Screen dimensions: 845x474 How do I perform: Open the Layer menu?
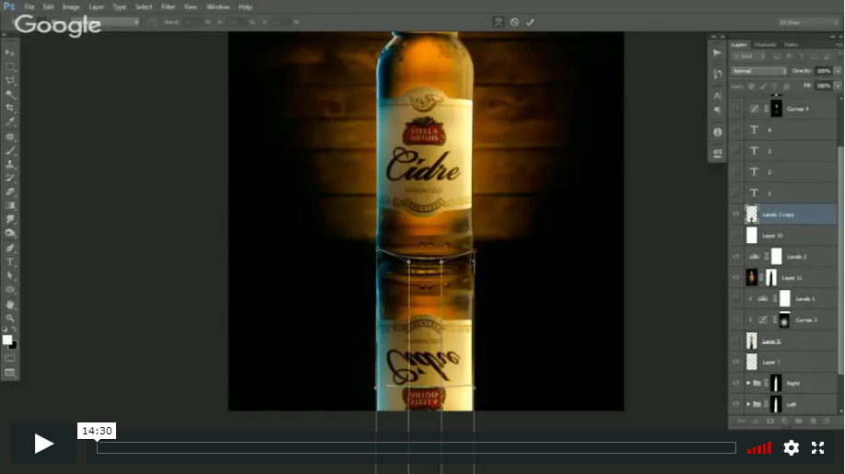pos(97,7)
